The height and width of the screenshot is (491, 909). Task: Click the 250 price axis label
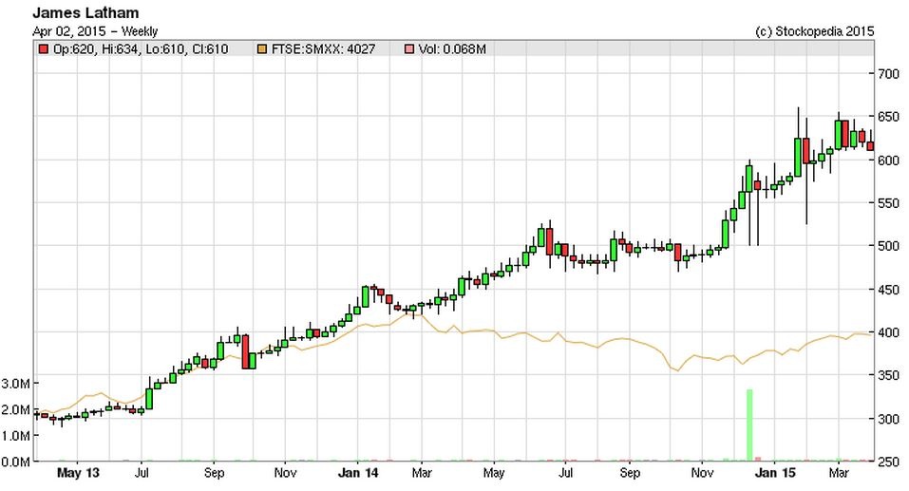click(888, 462)
